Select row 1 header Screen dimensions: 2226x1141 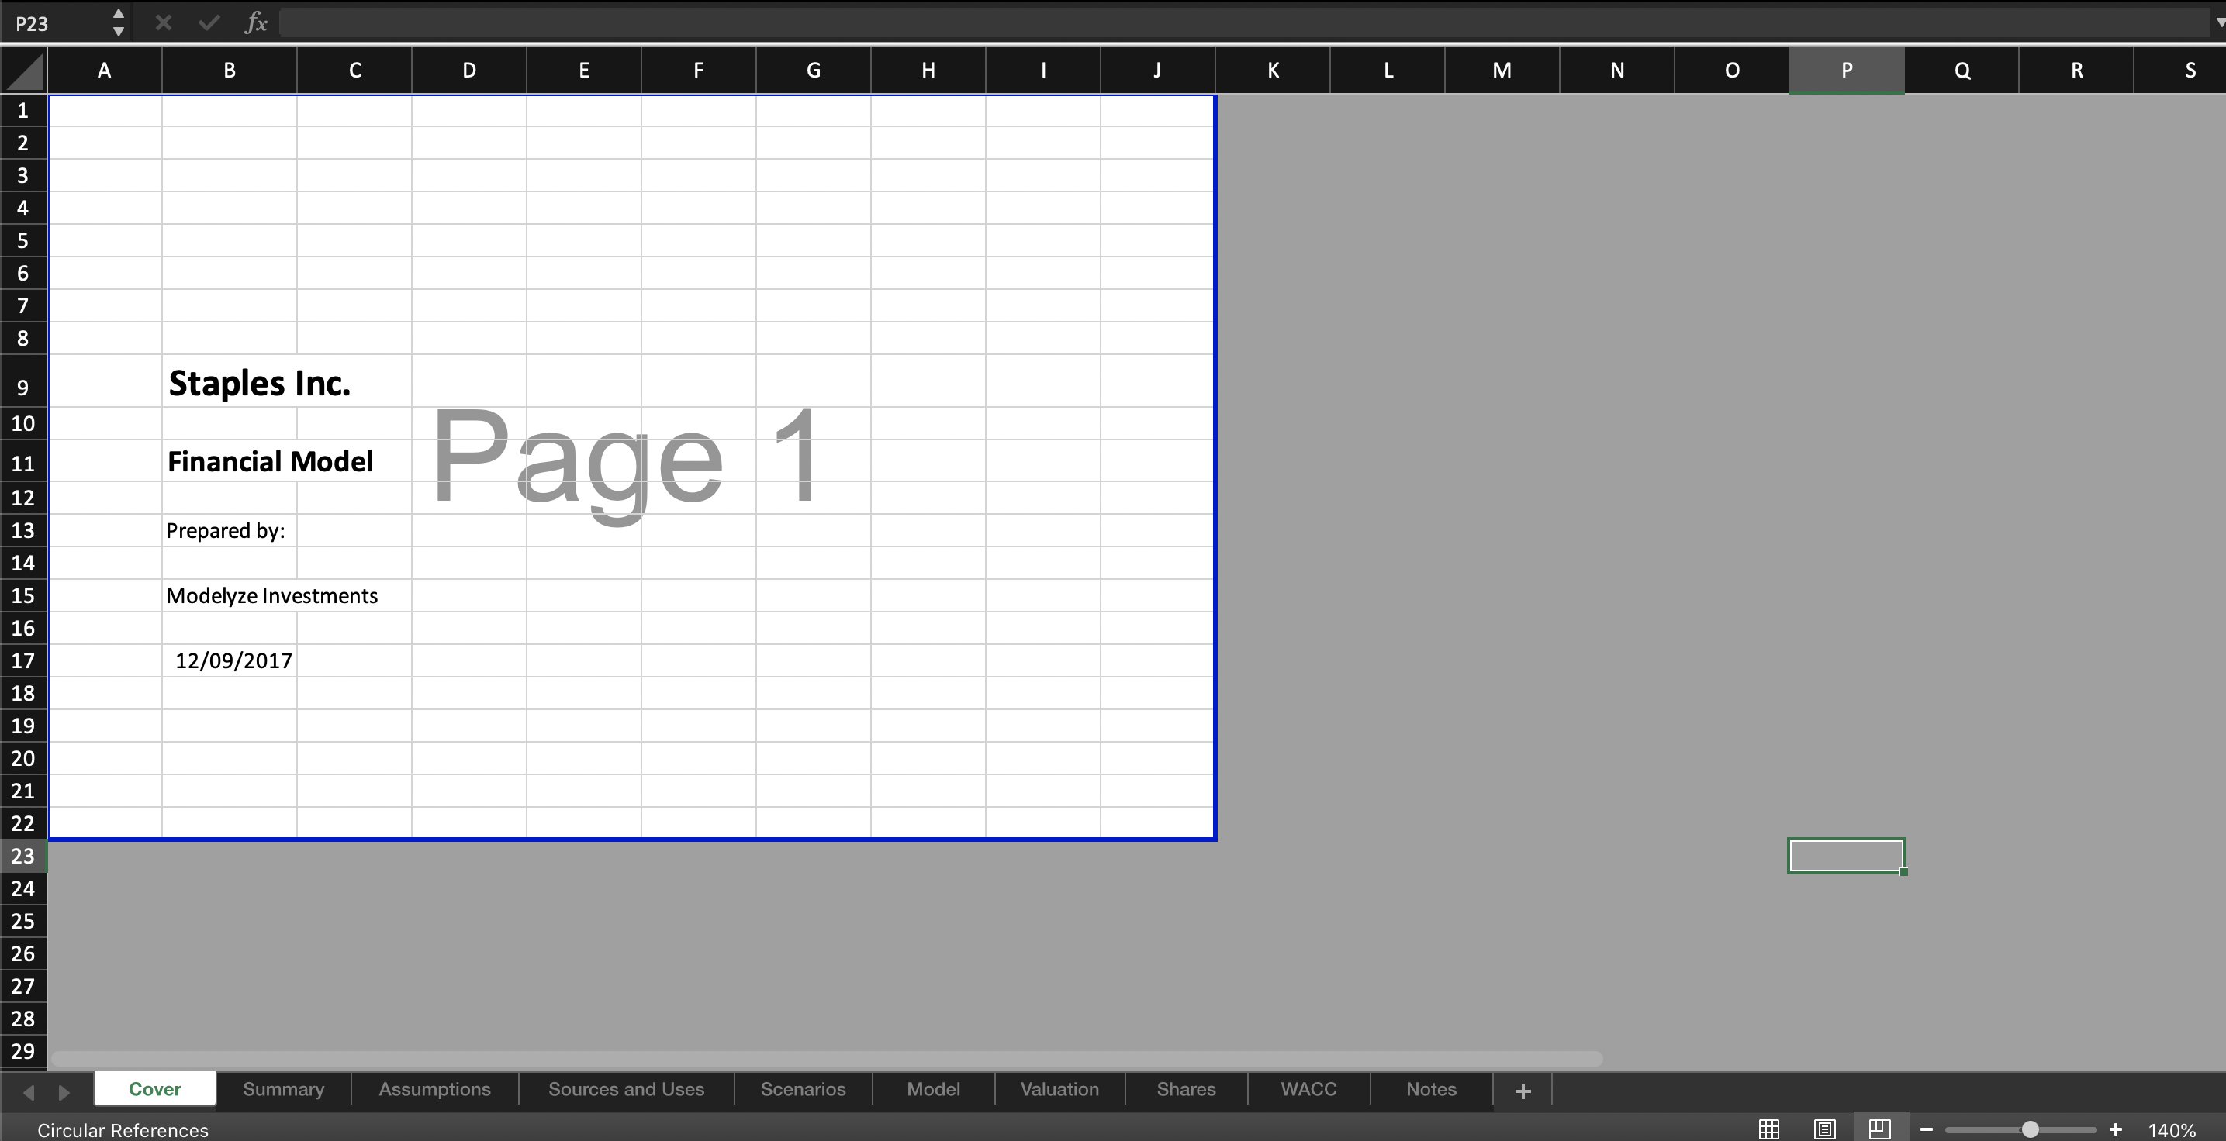(23, 111)
